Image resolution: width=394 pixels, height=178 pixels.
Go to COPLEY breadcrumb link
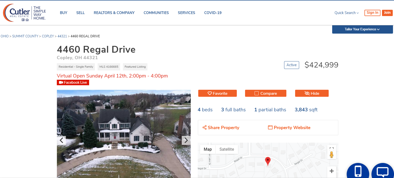click(48, 36)
